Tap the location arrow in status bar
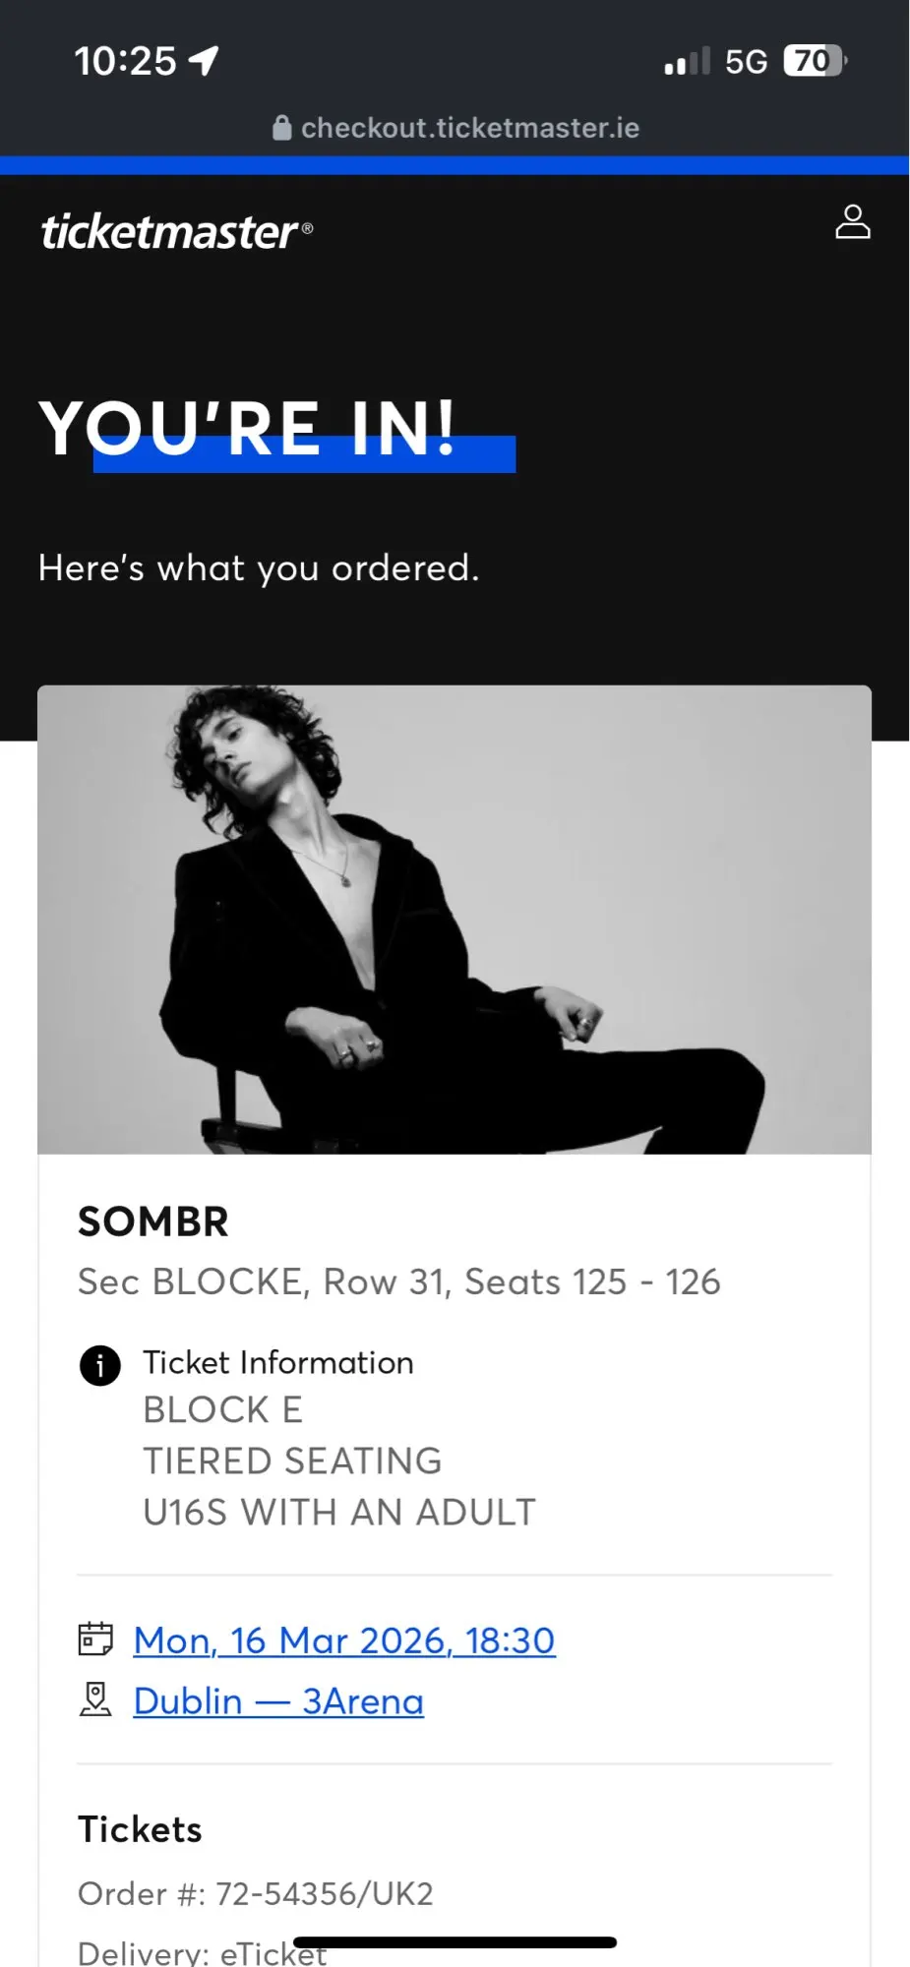The image size is (910, 1967). coord(204,62)
